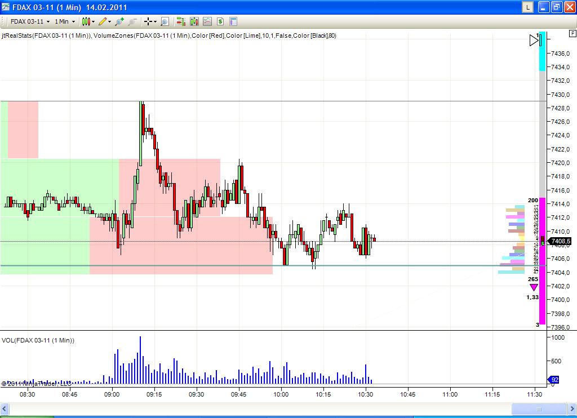Viewport: 577px width, 418px height.
Task: Expand the chart style dropdown arrow
Action: coord(93,22)
